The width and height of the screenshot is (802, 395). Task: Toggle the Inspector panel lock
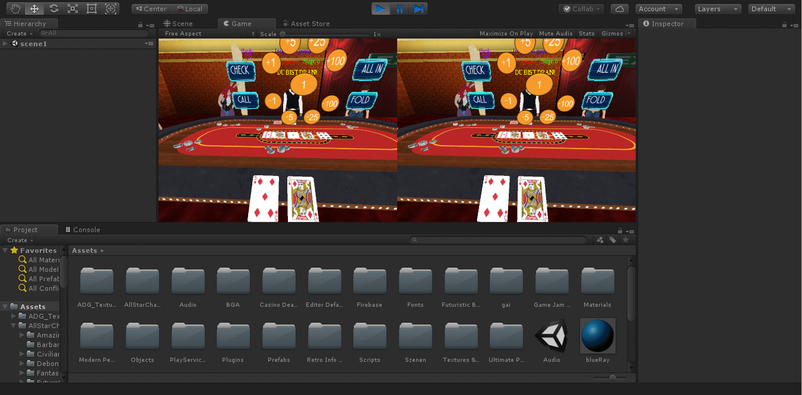(x=785, y=24)
